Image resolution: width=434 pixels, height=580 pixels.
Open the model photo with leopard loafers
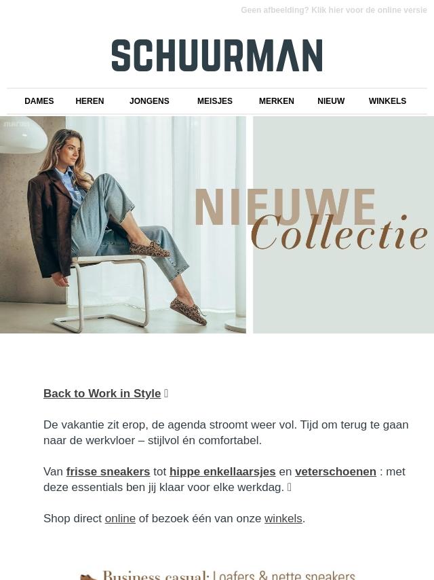(x=123, y=225)
